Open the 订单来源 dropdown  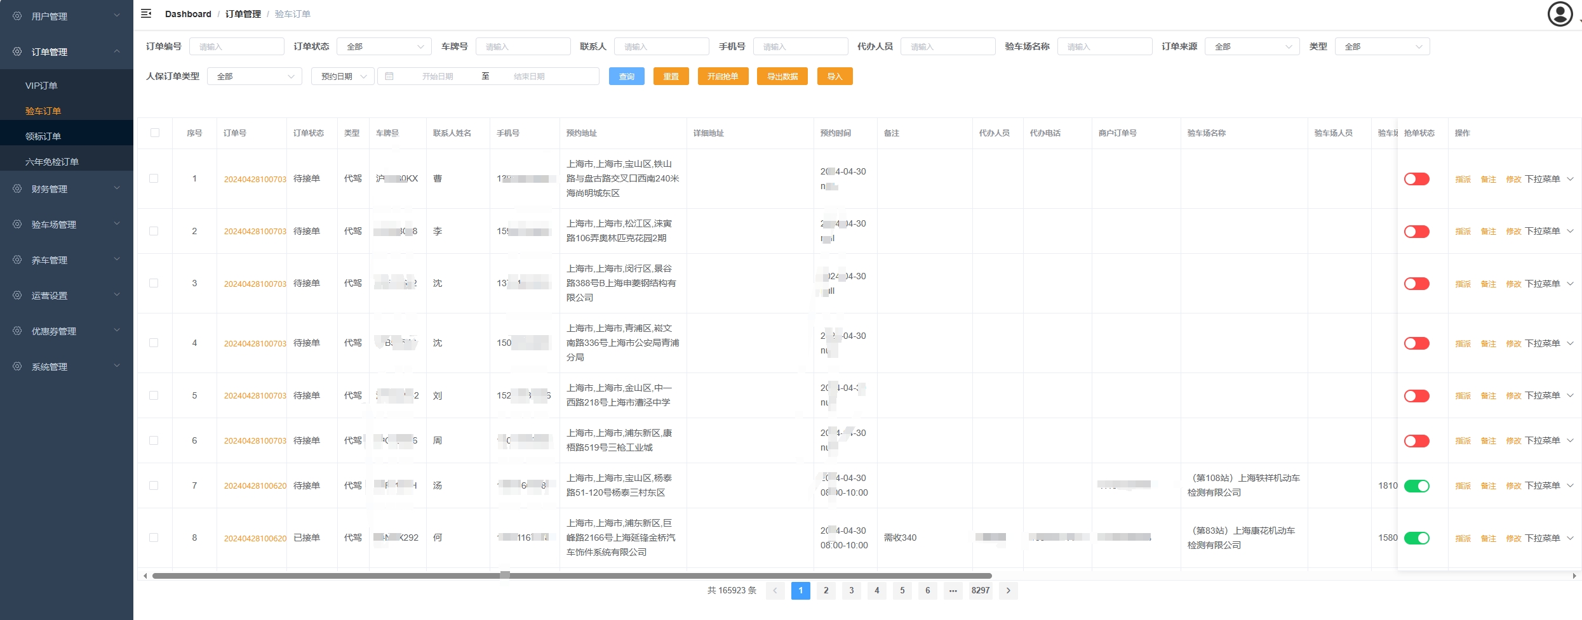(x=1252, y=46)
